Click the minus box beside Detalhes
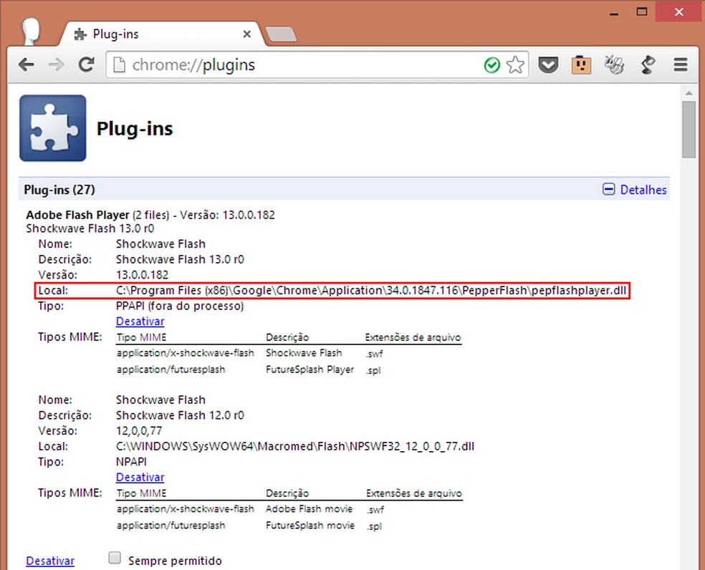The width and height of the screenshot is (705, 570). (609, 190)
